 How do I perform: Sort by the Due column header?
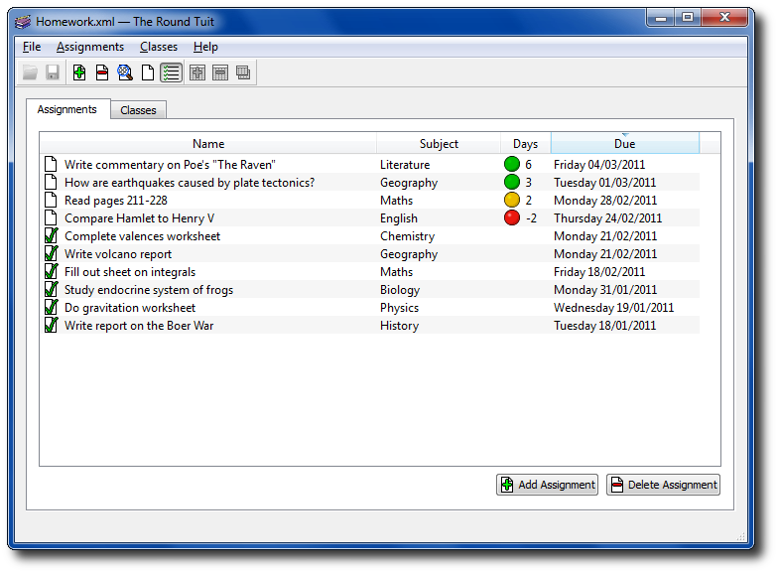coord(624,144)
